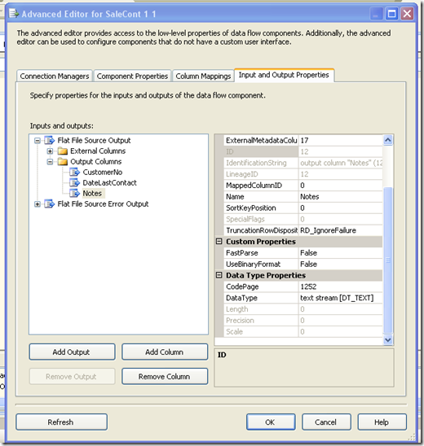Open the Column Mappings tab
Image resolution: width=424 pixels, height=446 pixels.
click(x=203, y=77)
